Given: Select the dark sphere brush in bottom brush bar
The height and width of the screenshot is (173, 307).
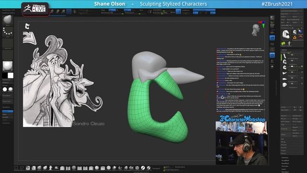Looking at the screenshot, I should tap(74, 168).
